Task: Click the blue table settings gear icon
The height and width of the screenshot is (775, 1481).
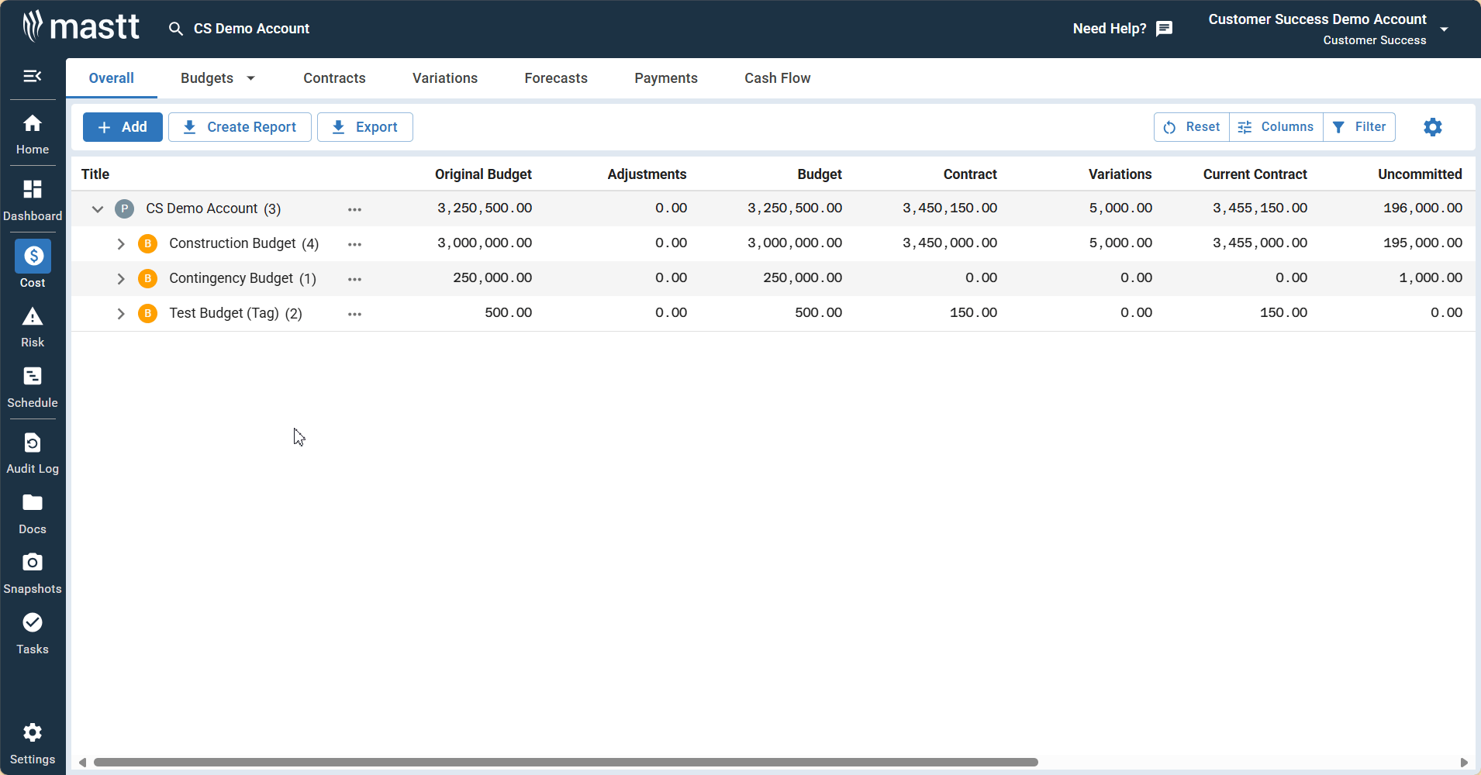Action: 1432,127
